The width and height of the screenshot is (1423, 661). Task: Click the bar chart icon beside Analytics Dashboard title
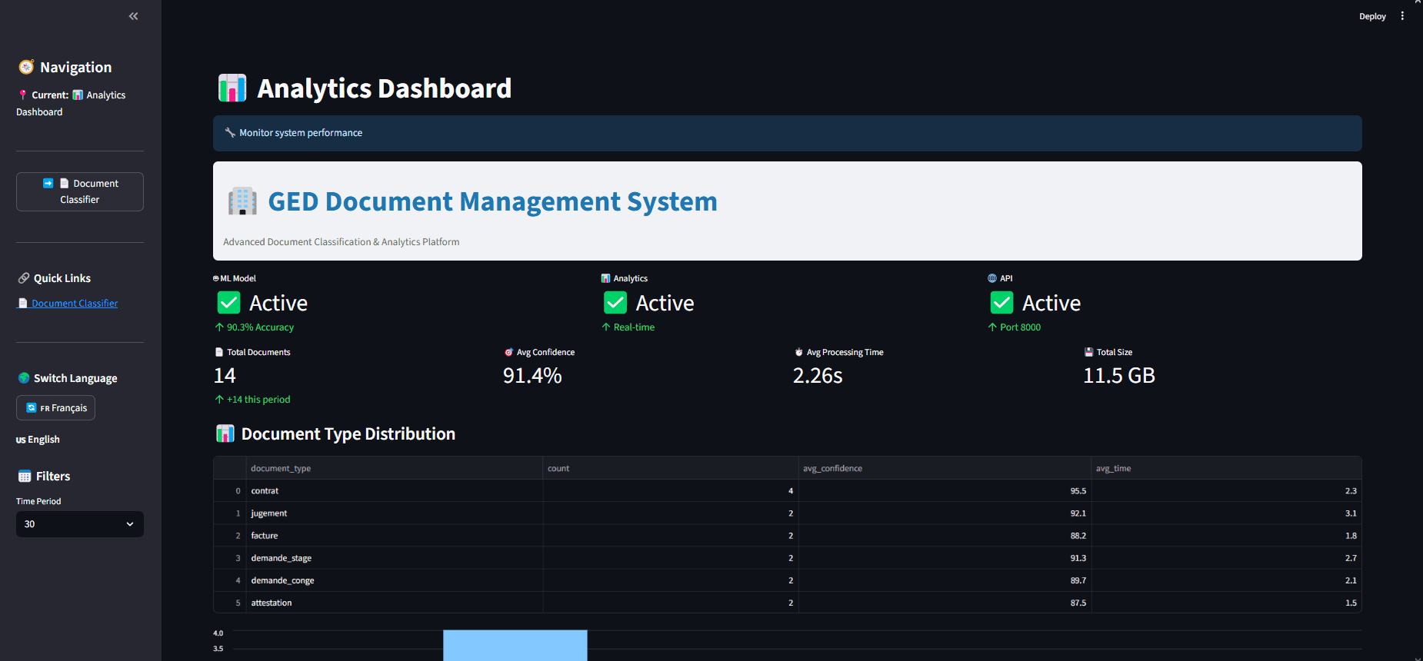click(x=232, y=88)
